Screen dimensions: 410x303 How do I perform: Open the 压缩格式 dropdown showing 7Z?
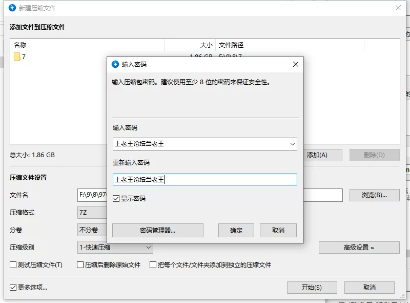click(92, 212)
